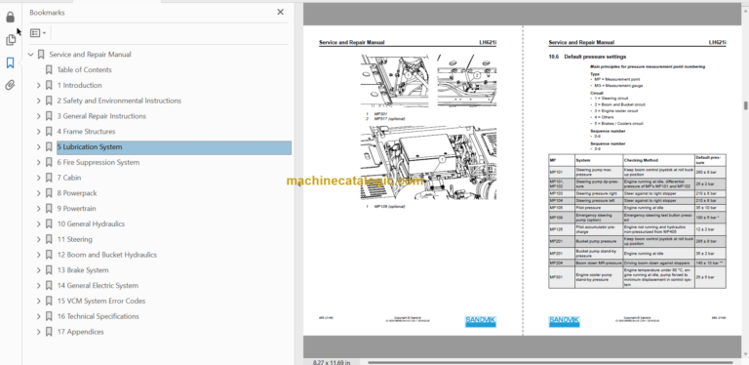Open 8 Powerpack bookmark
The width and height of the screenshot is (749, 365).
(x=77, y=193)
